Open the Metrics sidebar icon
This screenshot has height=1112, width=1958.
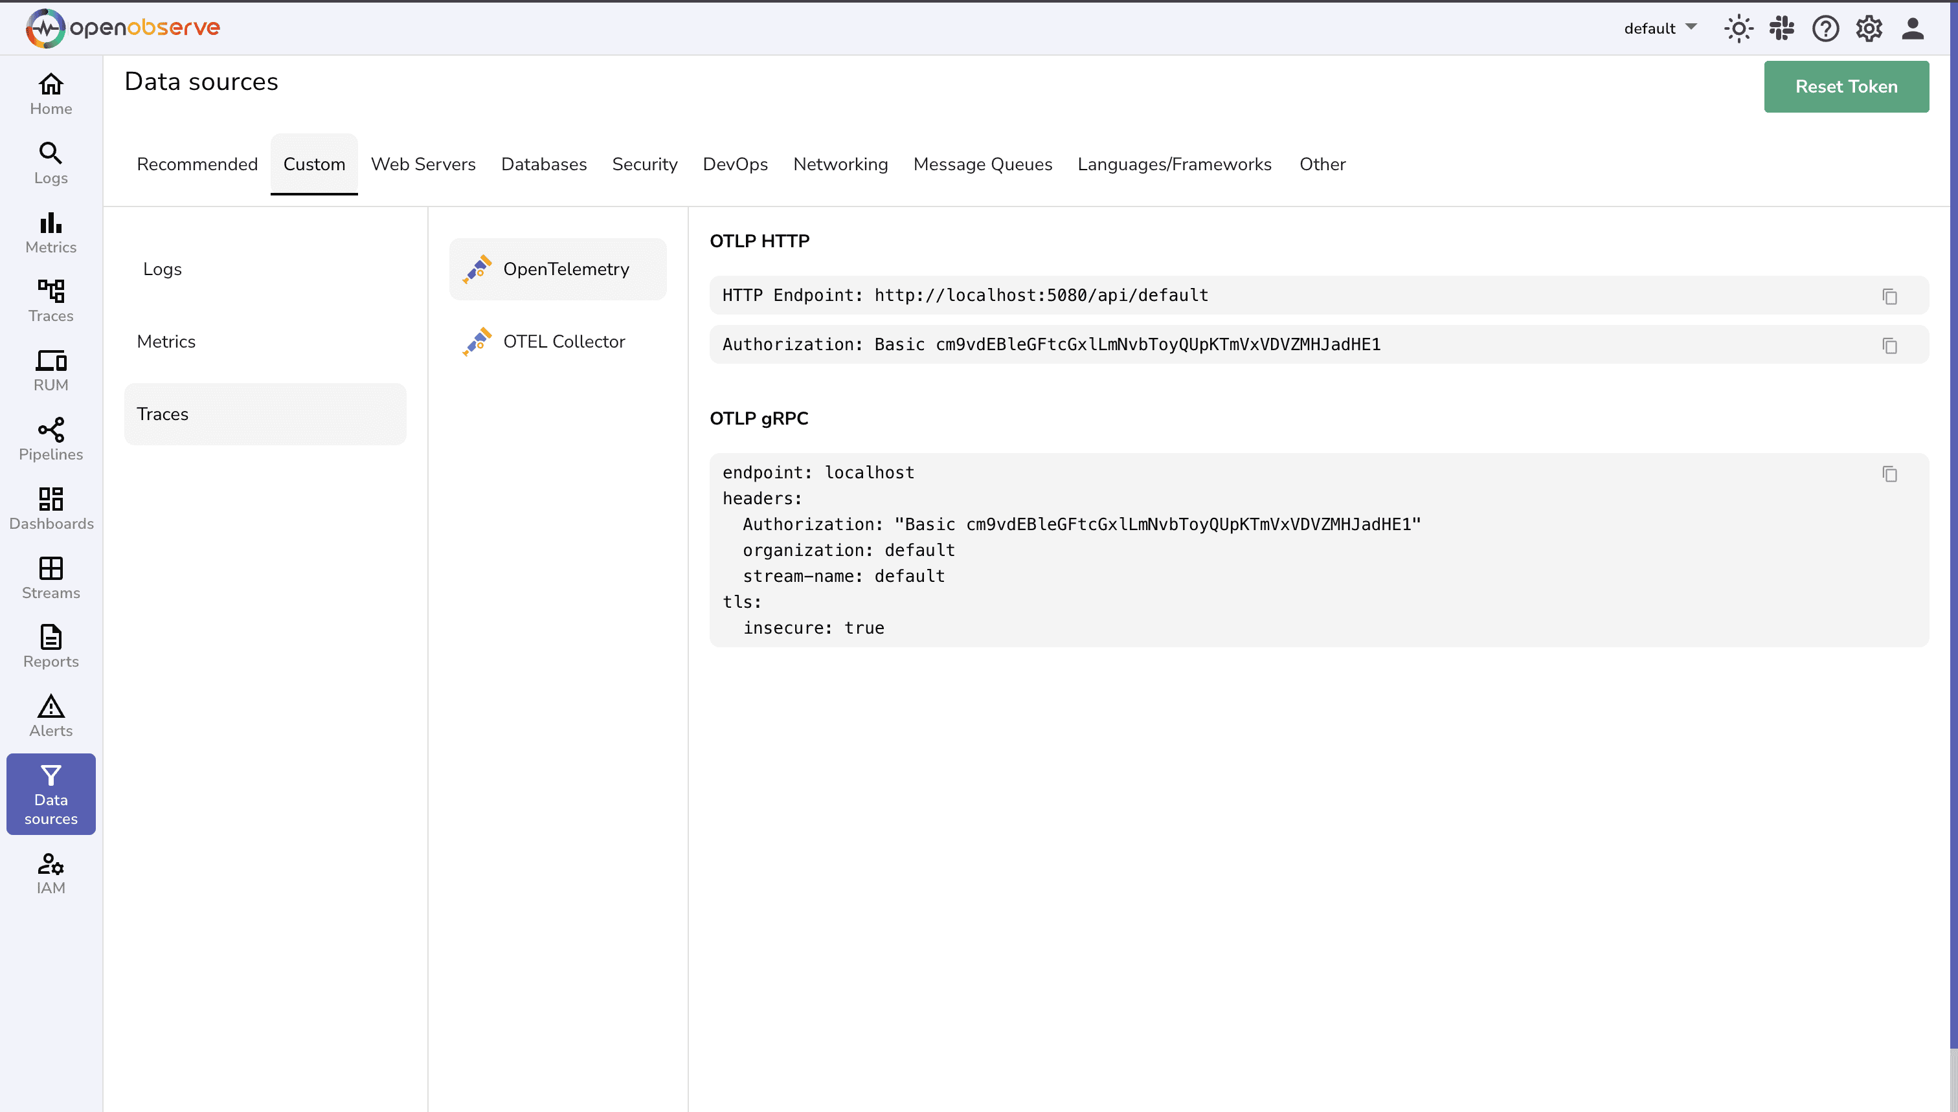tap(51, 232)
